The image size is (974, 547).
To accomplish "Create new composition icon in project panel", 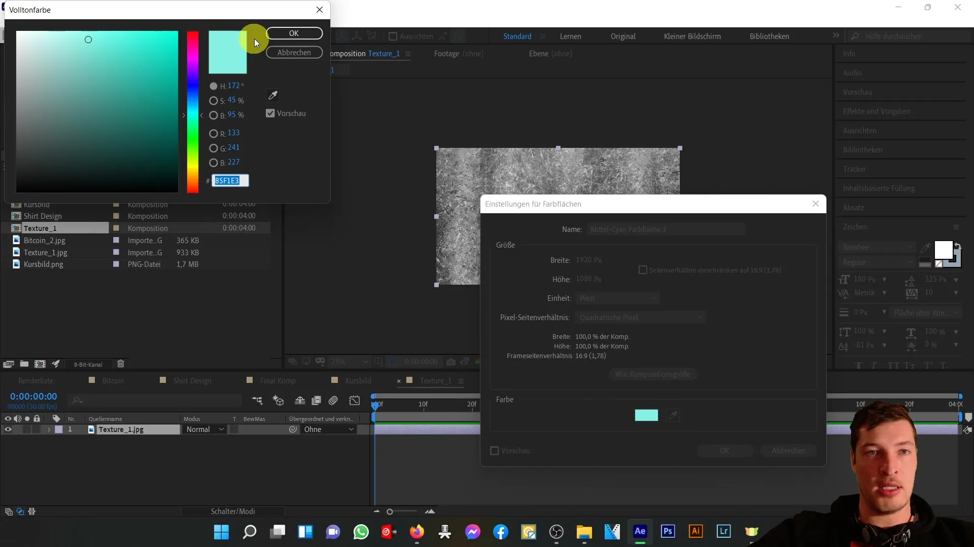I will click(x=40, y=364).
